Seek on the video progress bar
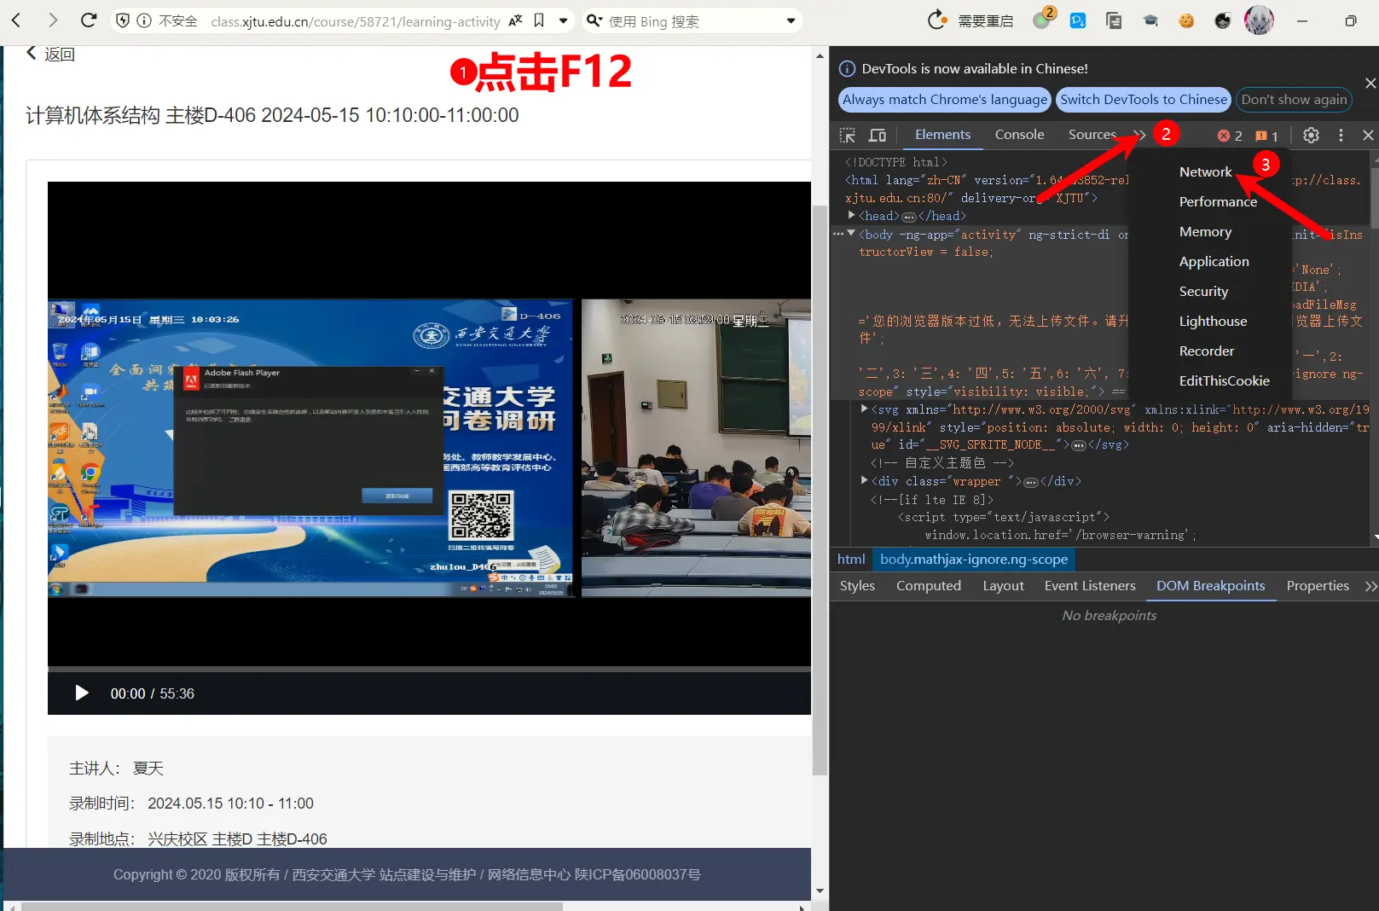 point(429,669)
